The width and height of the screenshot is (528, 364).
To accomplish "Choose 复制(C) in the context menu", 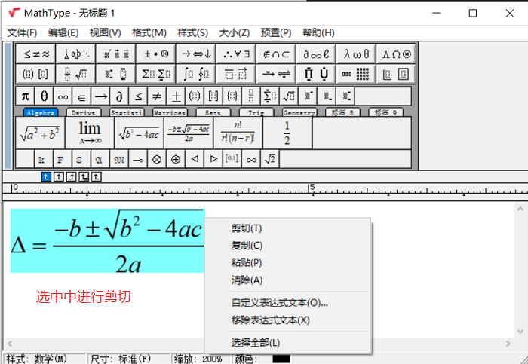I will pos(288,246).
